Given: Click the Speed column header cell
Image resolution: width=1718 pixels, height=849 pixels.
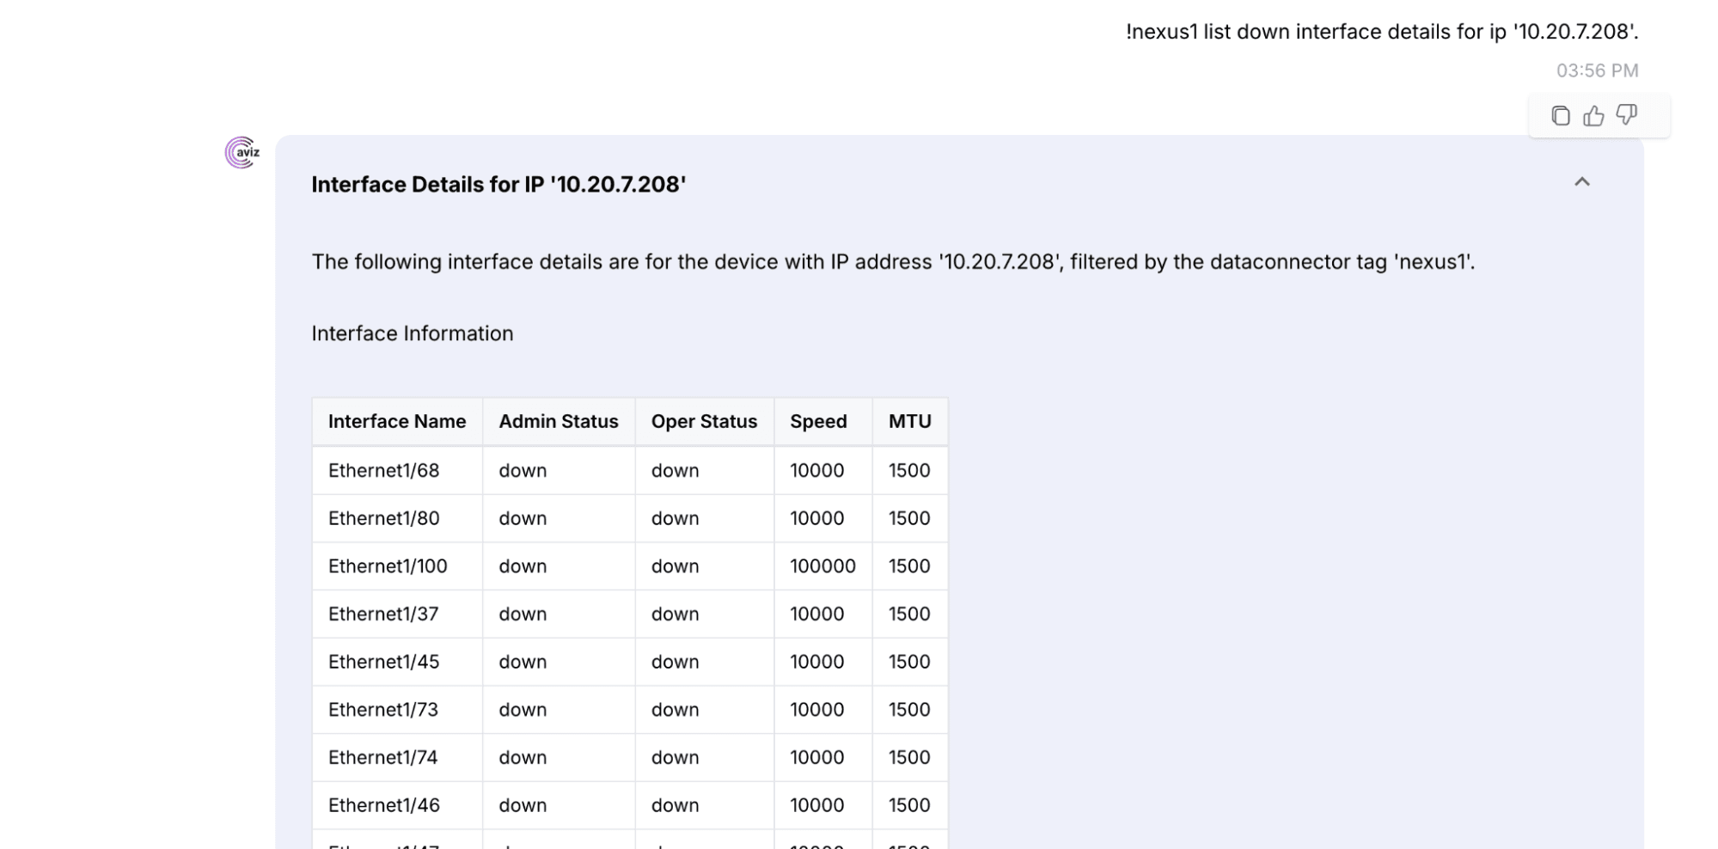Looking at the screenshot, I should click(819, 421).
